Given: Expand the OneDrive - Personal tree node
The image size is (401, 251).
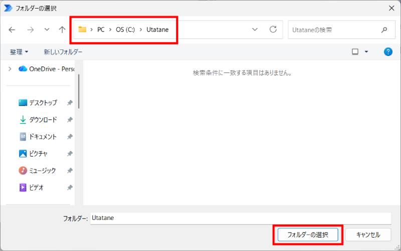Looking at the screenshot, I should point(10,69).
